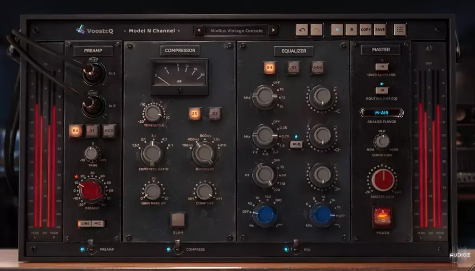This screenshot has height=271, width=475.
Task: Click the low-shelf gain knob
Action: click(322, 176)
